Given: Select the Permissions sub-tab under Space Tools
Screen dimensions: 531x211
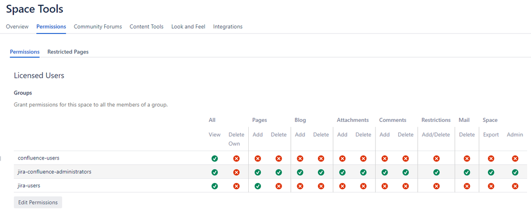Looking at the screenshot, I should pyautogui.click(x=25, y=52).
